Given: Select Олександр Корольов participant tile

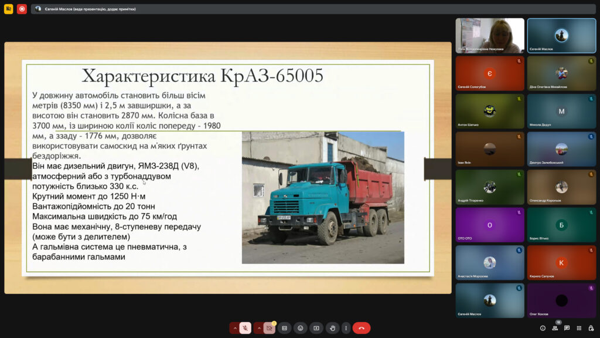Looking at the screenshot, I should click(x=561, y=187).
